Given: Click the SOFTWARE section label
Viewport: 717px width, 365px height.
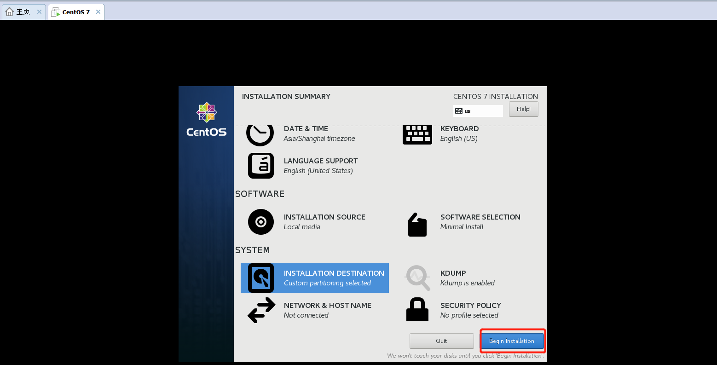Looking at the screenshot, I should point(260,194).
